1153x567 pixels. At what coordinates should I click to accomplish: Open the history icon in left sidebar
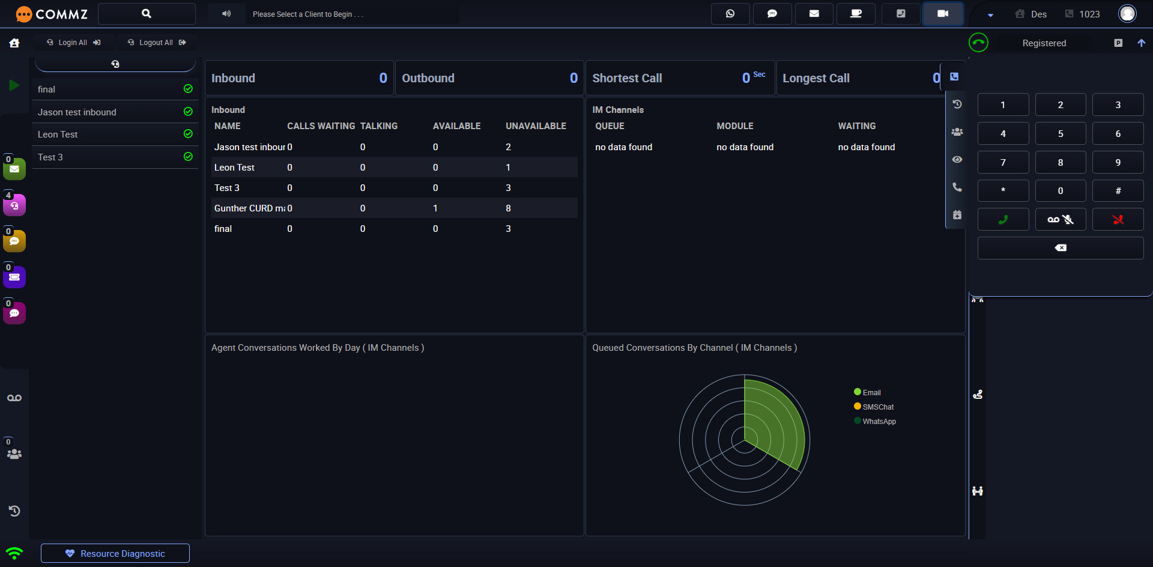click(14, 511)
